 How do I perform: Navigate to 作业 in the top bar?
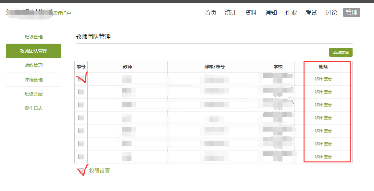pyautogui.click(x=291, y=13)
